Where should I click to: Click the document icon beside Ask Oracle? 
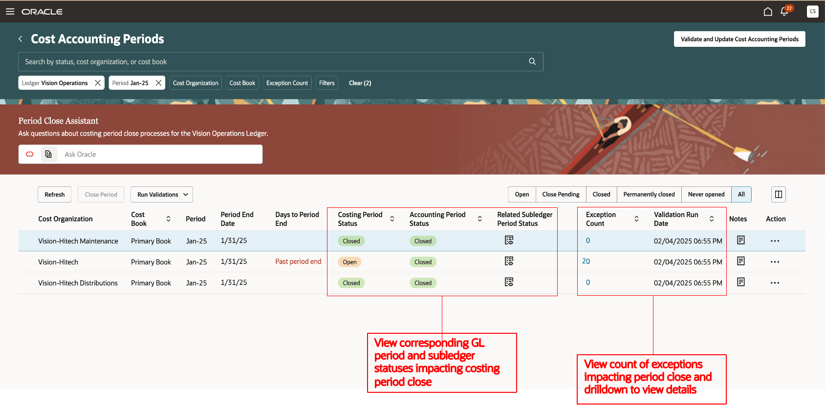coord(48,154)
